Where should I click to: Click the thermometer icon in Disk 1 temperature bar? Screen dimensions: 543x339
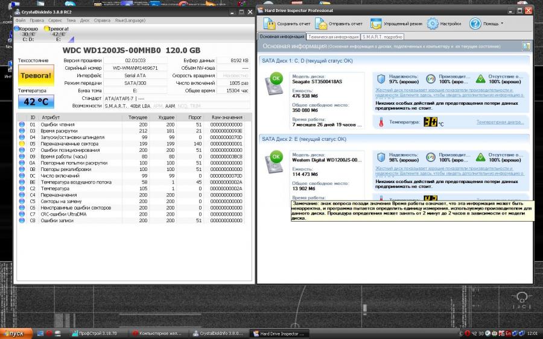tap(381, 122)
